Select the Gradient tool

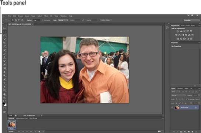pyautogui.click(x=4, y=68)
